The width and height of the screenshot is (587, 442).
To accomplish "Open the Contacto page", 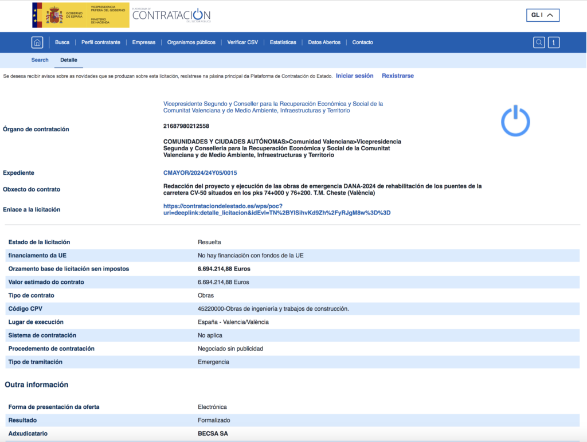I will coord(363,42).
